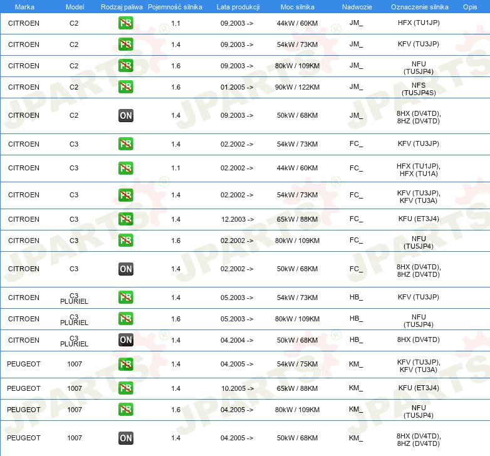Click 8HX (DV4TD), 8HZ (DV4TD) in Citroen C2 row

(x=419, y=117)
